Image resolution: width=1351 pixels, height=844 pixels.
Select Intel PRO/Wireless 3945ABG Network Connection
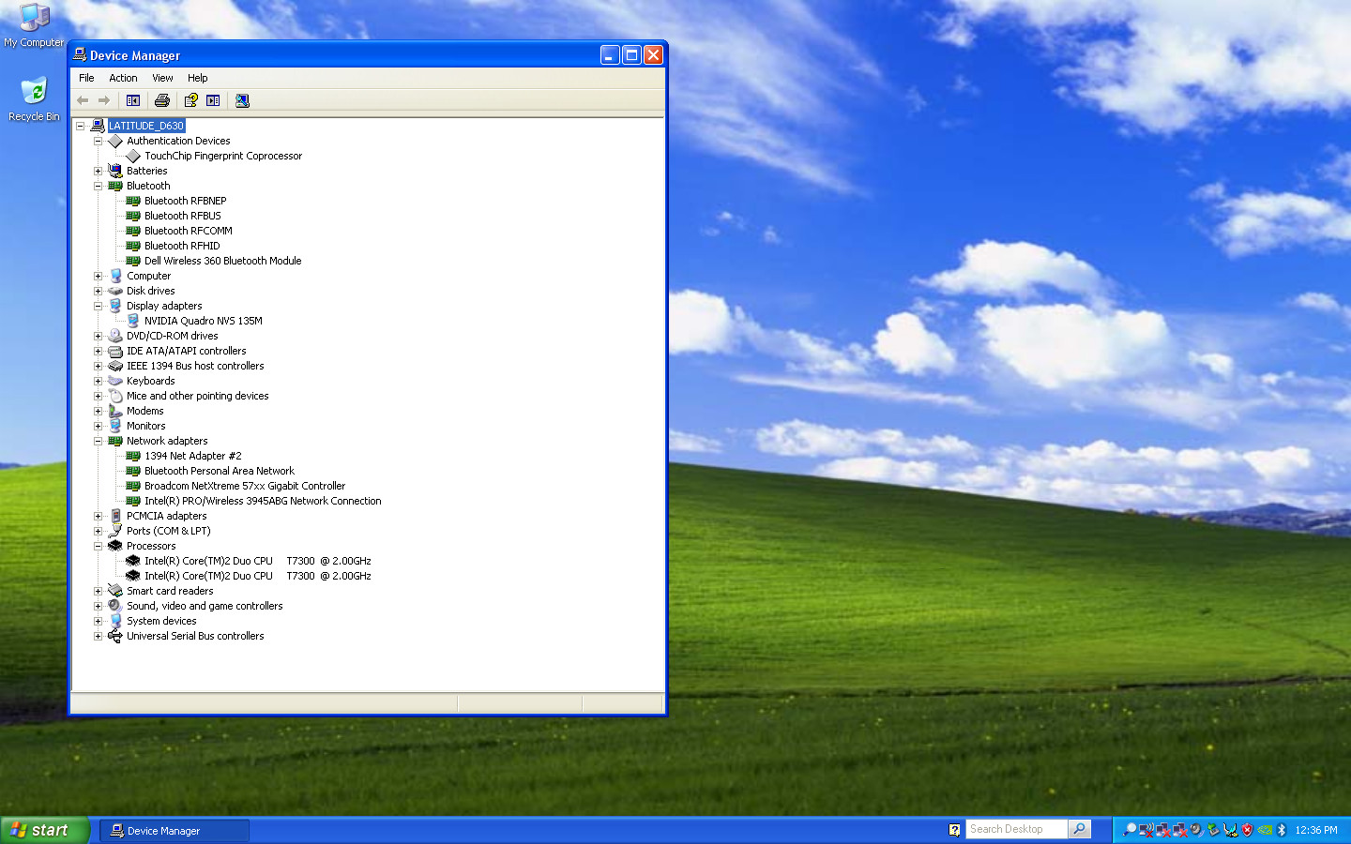click(x=263, y=501)
